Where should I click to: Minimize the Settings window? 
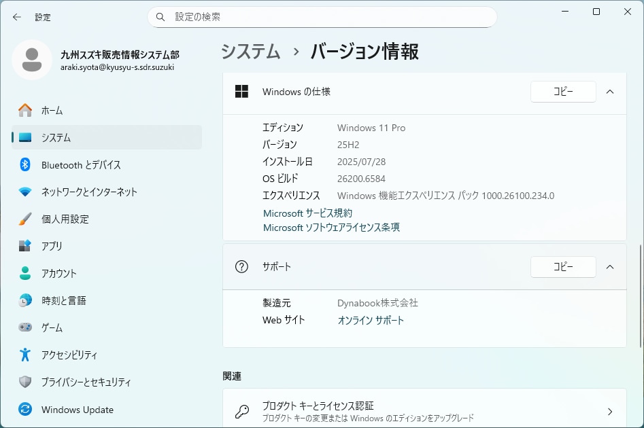click(565, 12)
